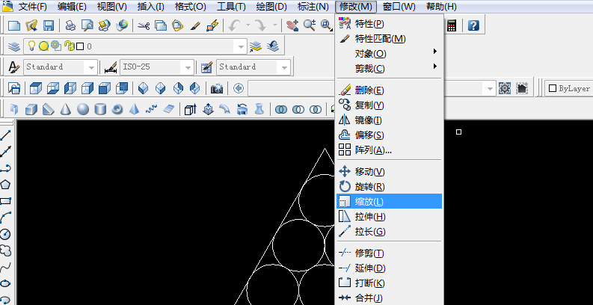Toggle layer 0 lock padlock icon
This screenshot has height=305, width=593.
(69, 46)
